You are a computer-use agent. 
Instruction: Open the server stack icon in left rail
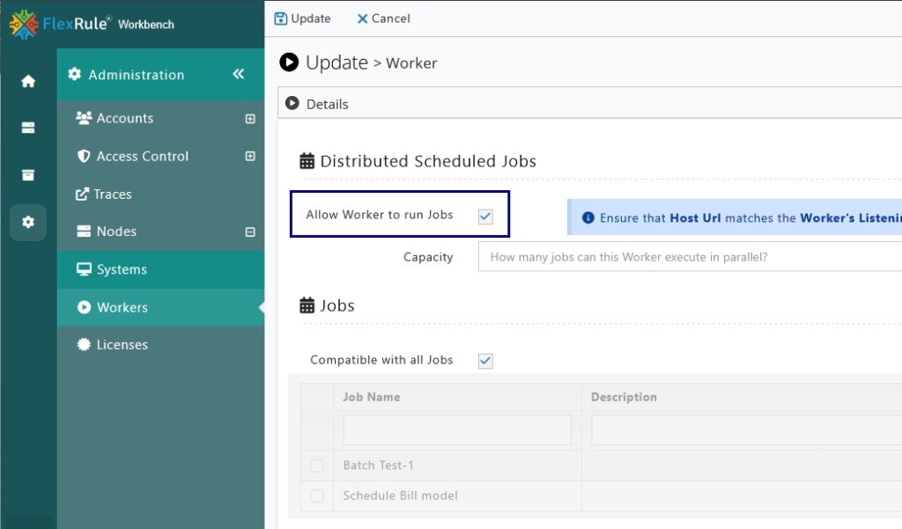pyautogui.click(x=28, y=128)
